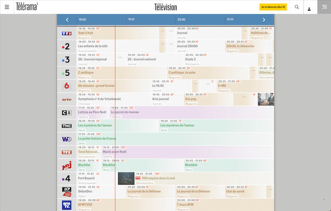The height and width of the screenshot is (211, 331).
Task: Expand the collapsed program after 20 : Journal régional
Action: click(x=120, y=57)
